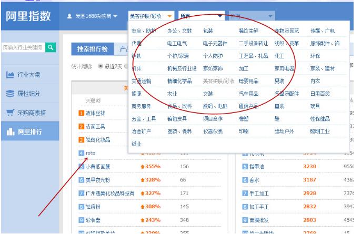
Task: Choose 五金、工具 from the category list
Action: (x=144, y=119)
